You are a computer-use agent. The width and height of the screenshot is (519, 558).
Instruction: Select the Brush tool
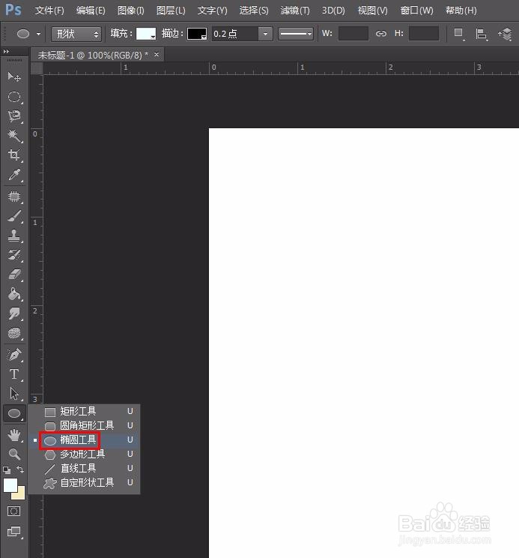(x=14, y=216)
